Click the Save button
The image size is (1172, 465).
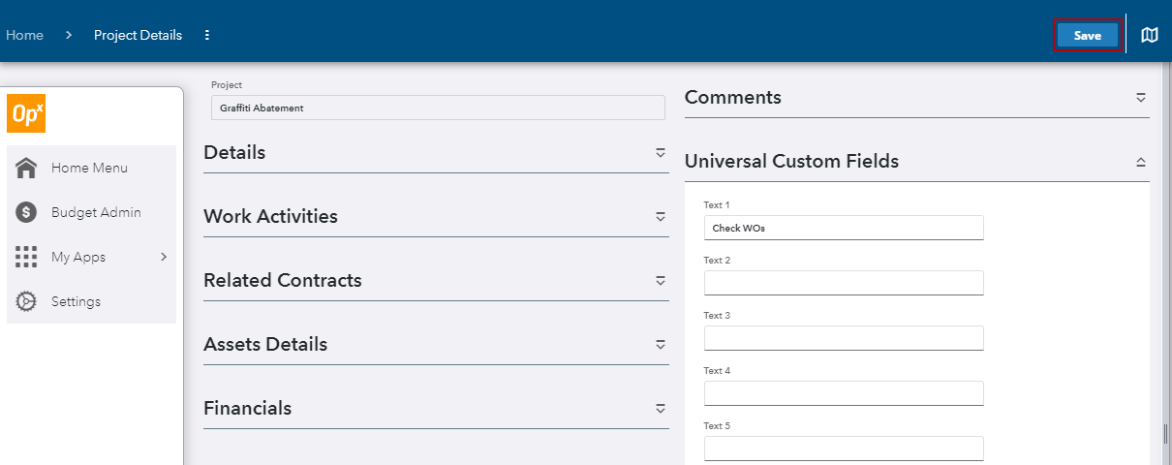pyautogui.click(x=1088, y=35)
